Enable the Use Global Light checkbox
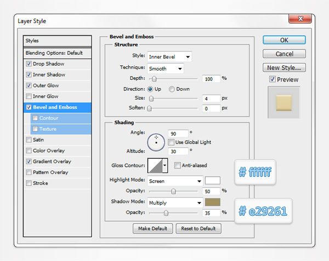329x261 pixels. pos(171,142)
